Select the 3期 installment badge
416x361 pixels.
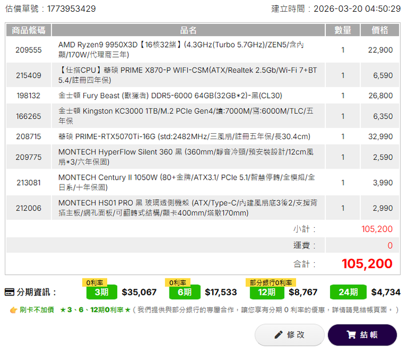102,292
